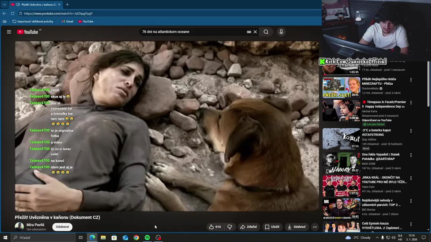Clear the search query with the X

tap(255, 32)
